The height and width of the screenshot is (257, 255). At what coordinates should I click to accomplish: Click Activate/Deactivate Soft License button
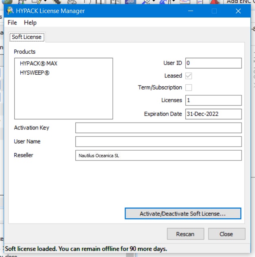pyautogui.click(x=183, y=213)
